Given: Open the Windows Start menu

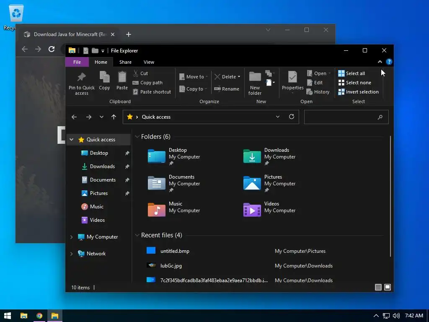Looking at the screenshot, I should [8, 316].
